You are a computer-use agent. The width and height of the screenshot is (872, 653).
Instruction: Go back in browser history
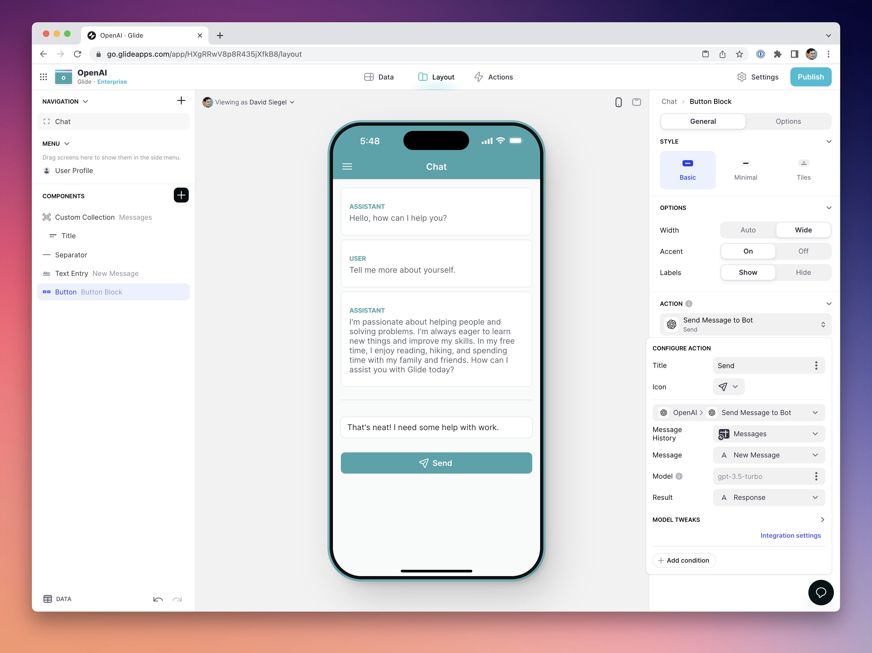(x=43, y=54)
